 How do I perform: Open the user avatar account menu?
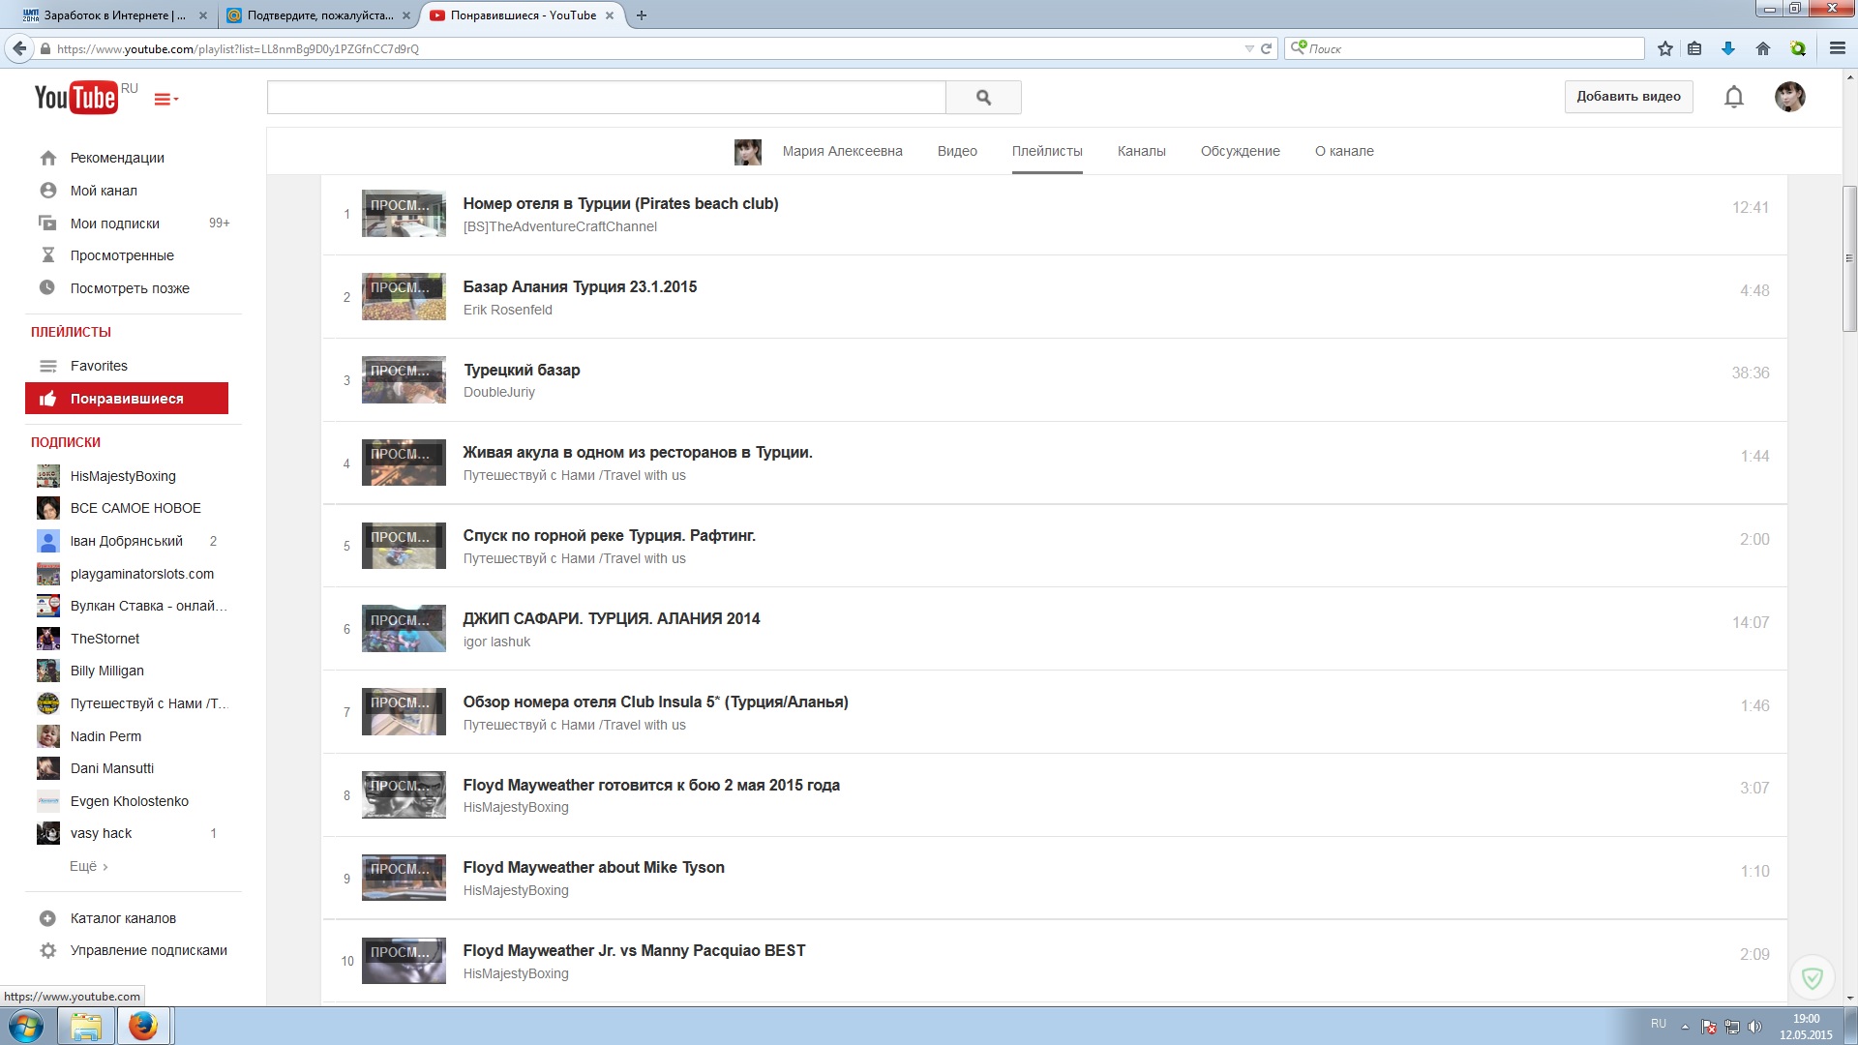tap(1789, 97)
